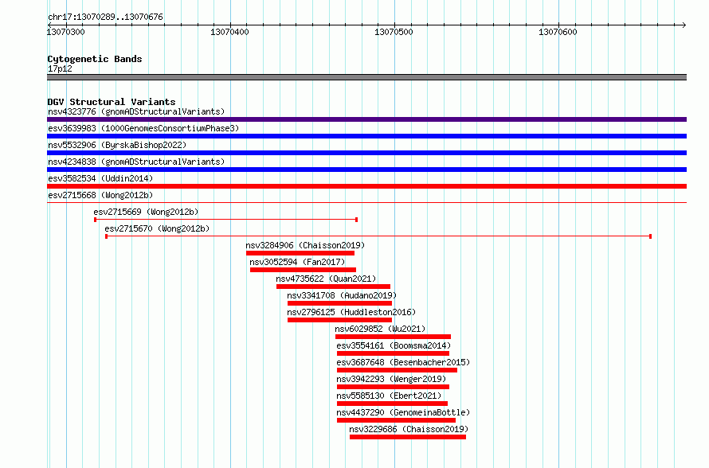Open the esv3582534 Uddin2014 variant
This screenshot has width=709, height=468.
point(100,178)
